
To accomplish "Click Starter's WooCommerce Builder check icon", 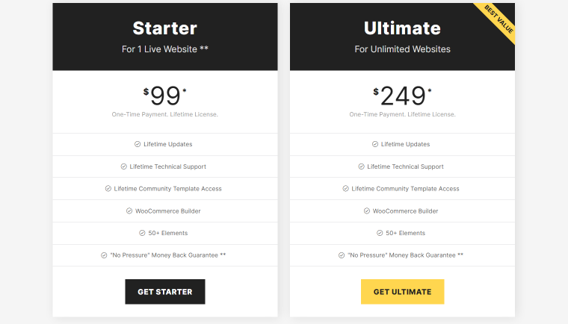I will point(129,211).
